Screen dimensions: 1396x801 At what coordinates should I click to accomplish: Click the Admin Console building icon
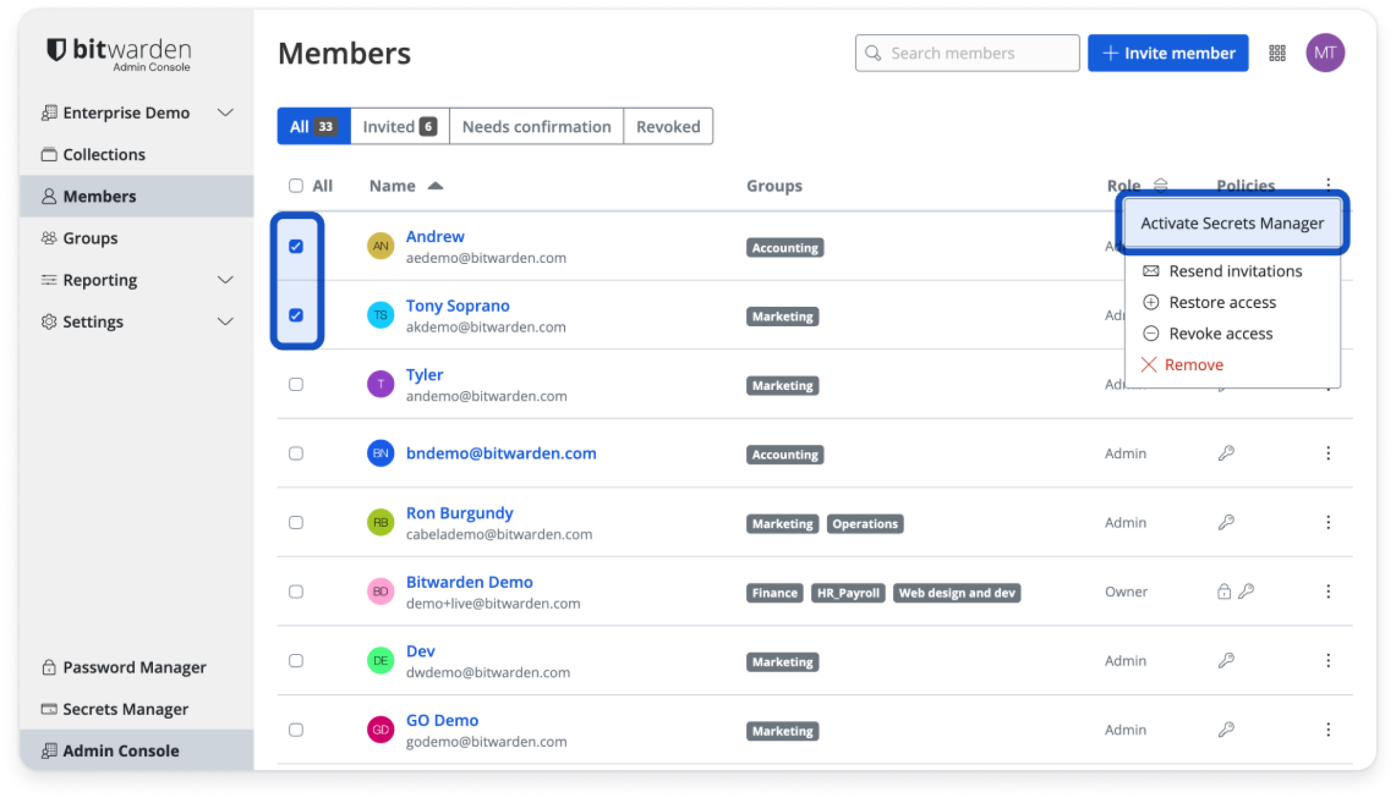pyautogui.click(x=49, y=750)
